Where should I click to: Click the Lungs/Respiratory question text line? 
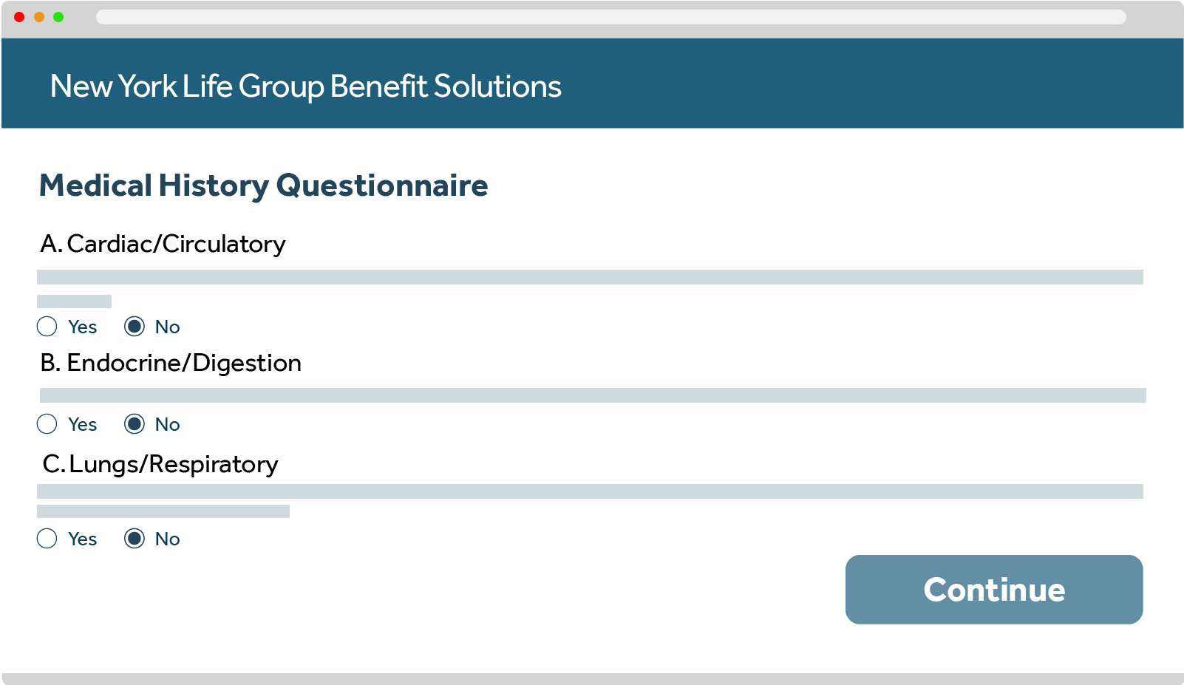(590, 491)
